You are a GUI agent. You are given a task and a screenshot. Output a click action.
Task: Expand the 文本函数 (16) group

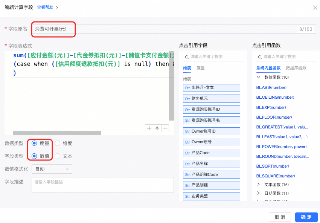point(258,185)
